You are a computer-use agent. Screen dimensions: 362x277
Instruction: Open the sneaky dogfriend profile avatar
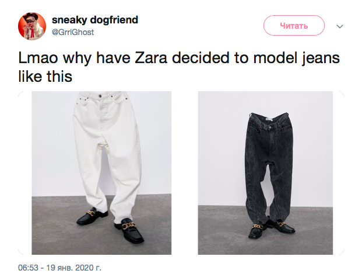(x=32, y=26)
